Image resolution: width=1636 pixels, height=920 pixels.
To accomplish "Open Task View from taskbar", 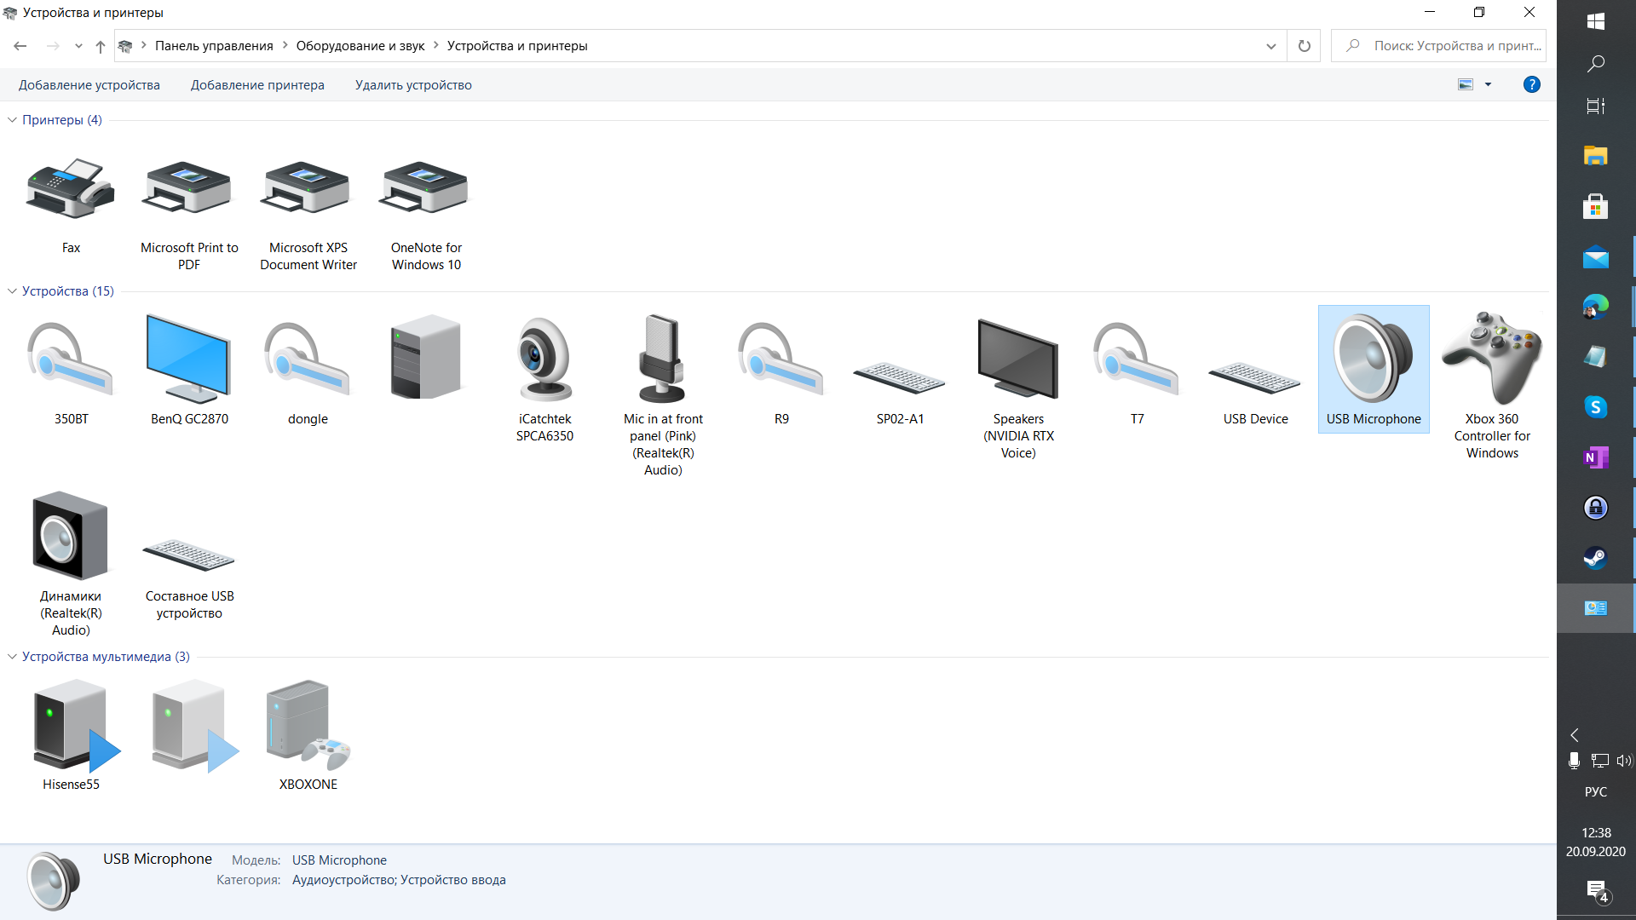I will [x=1596, y=106].
